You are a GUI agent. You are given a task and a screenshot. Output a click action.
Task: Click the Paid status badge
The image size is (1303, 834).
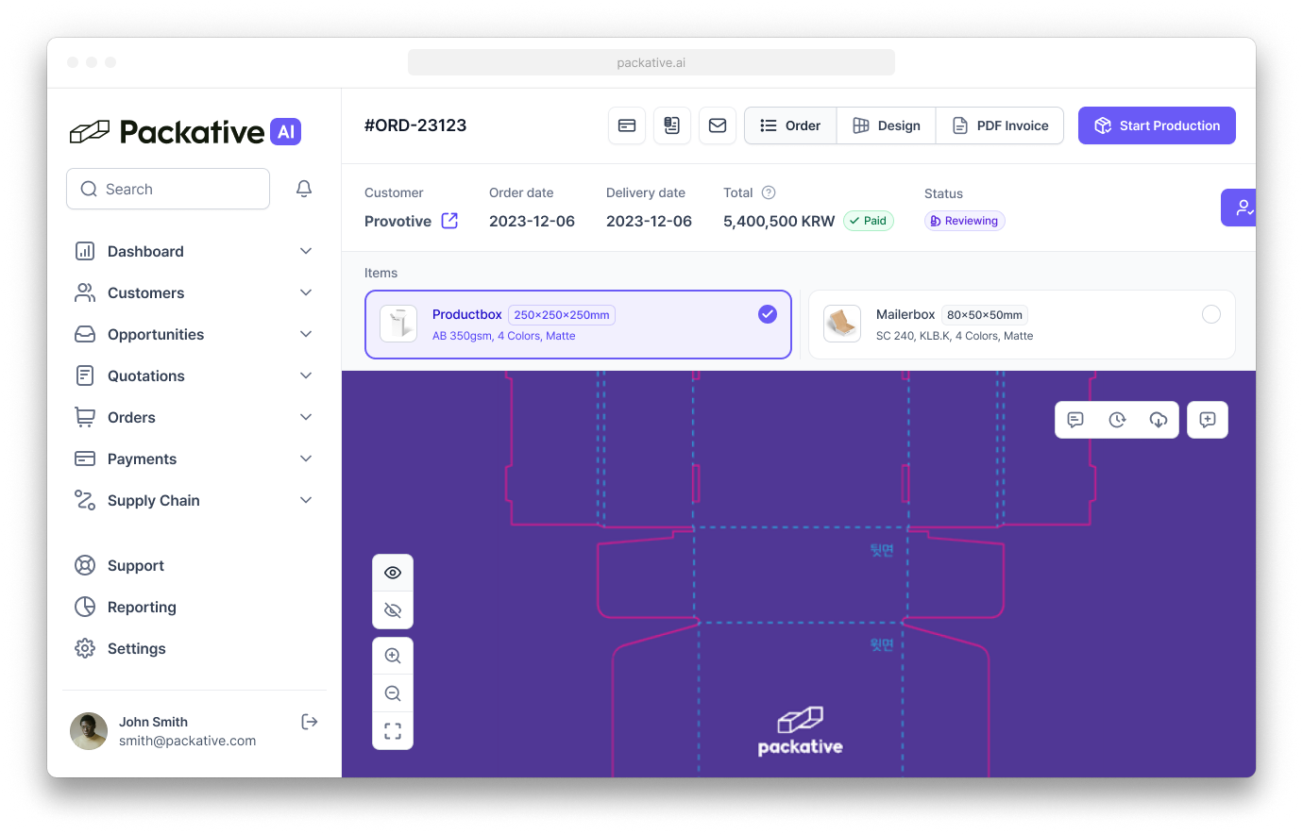pos(869,221)
